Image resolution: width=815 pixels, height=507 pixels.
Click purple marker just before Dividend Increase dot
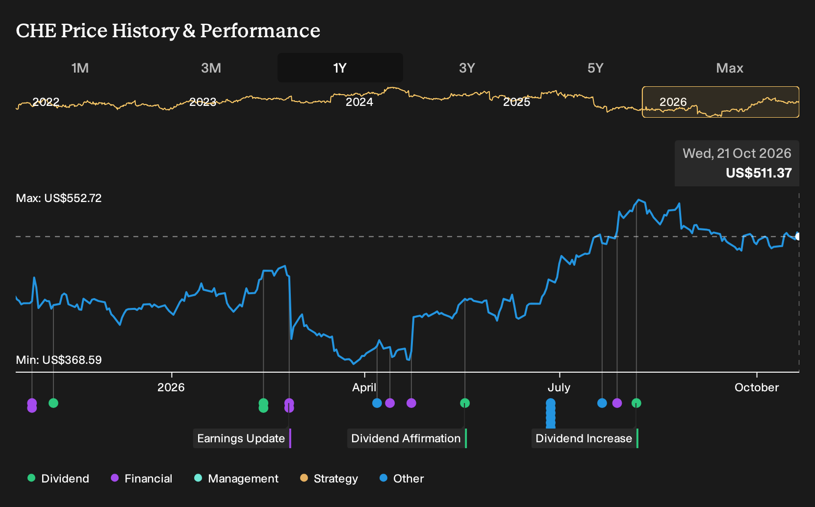point(617,403)
